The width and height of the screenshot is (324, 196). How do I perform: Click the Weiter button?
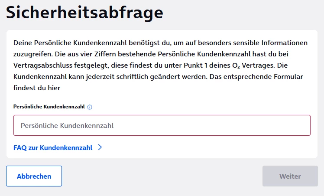coord(290,176)
